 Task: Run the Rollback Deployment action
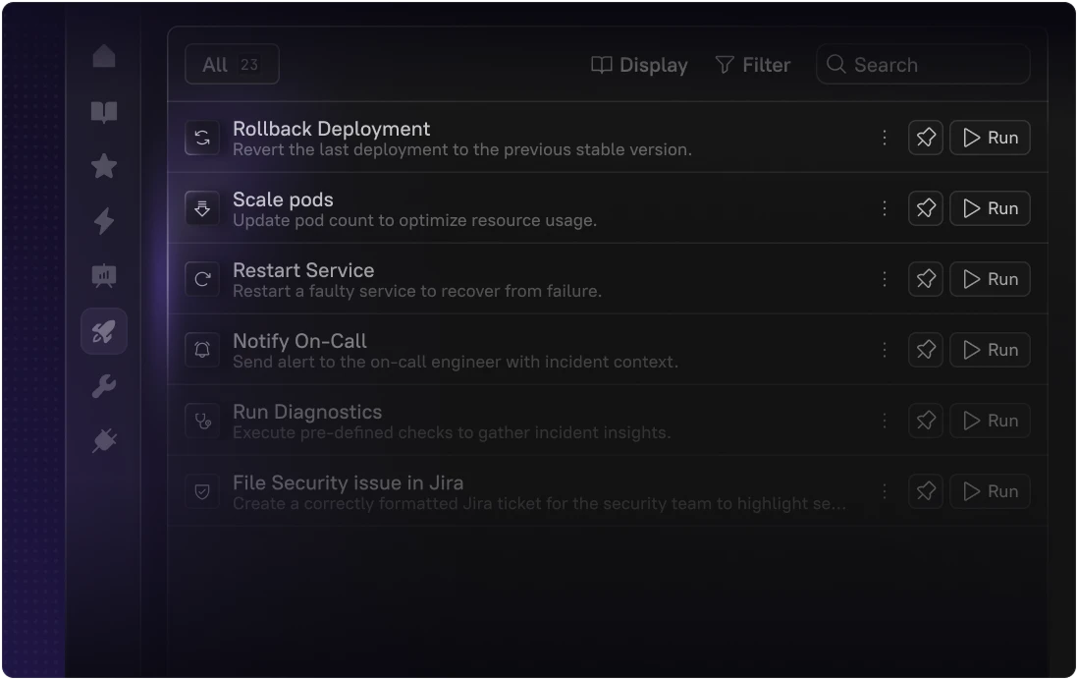click(990, 138)
